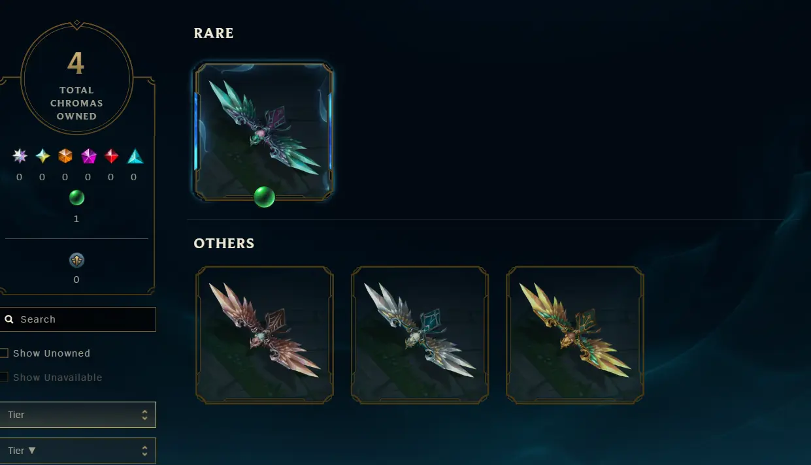Screen dimensions: 811x465
Task: Click green orb badge on rare chroma
Action: coord(264,196)
